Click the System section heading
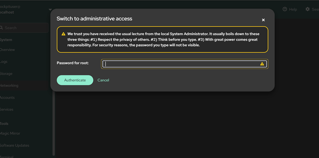Image resolution: width=319 pixels, height=158 pixels. point(6,40)
